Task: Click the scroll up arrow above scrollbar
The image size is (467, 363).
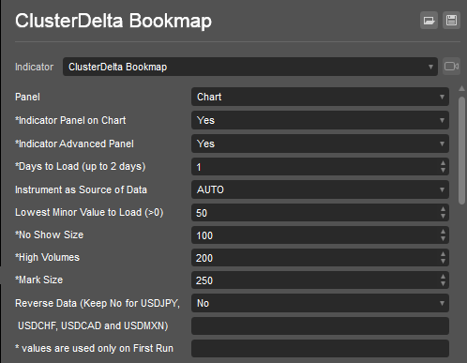Action: click(x=461, y=89)
